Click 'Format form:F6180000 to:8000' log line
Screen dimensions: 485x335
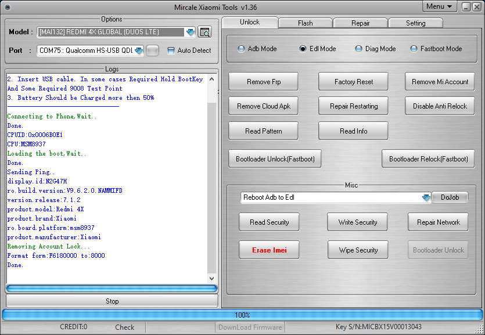(56, 256)
